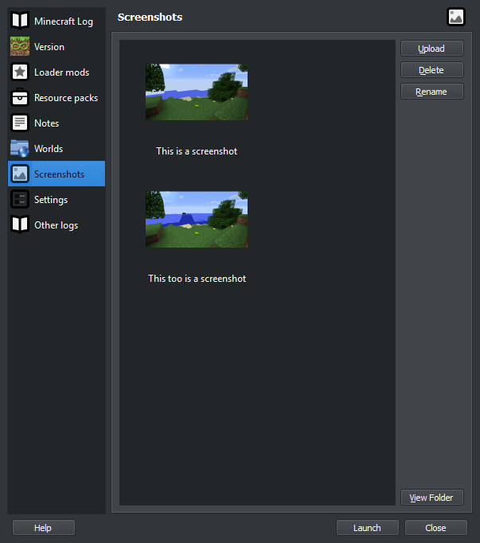Viewport: 480px width, 543px height.
Task: Click the Minecraft Log book icon
Action: point(20,21)
